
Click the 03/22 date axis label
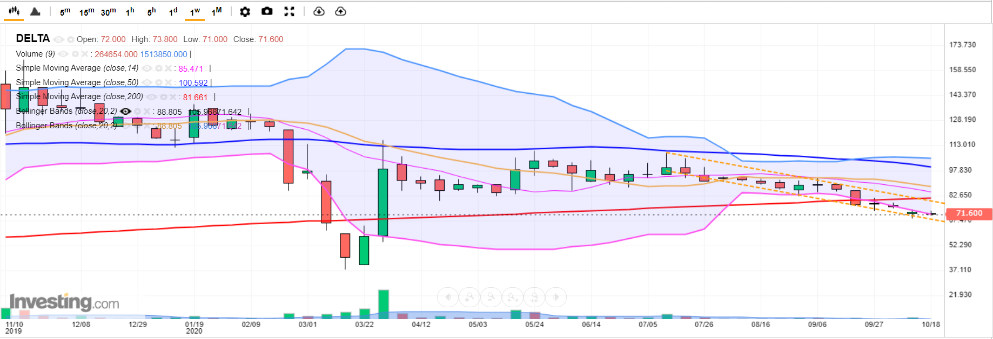pos(364,324)
